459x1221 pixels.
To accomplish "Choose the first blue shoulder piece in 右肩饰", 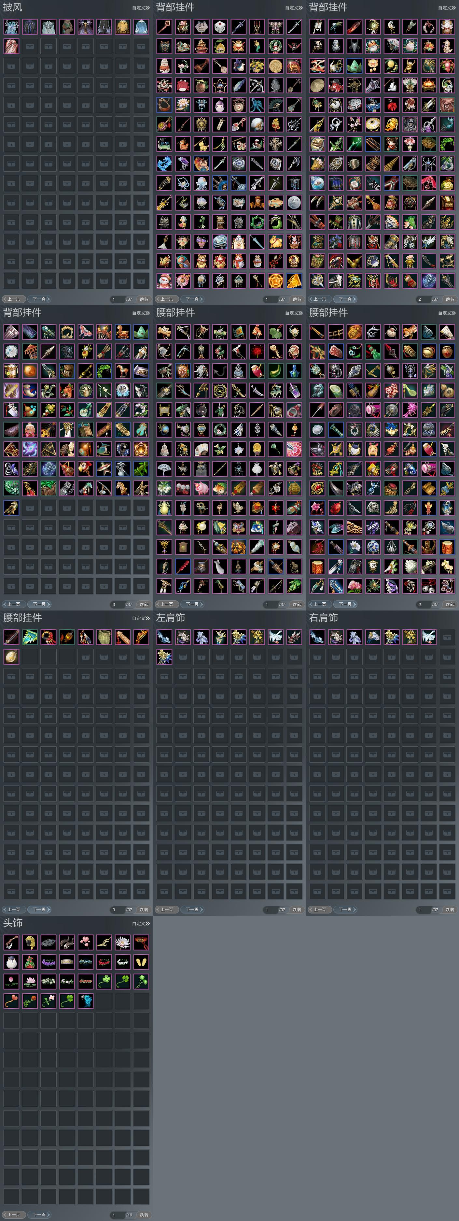I will 317,637.
